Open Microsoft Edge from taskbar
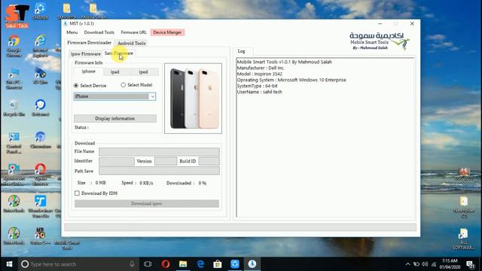This screenshot has height=271, width=482. (200, 264)
